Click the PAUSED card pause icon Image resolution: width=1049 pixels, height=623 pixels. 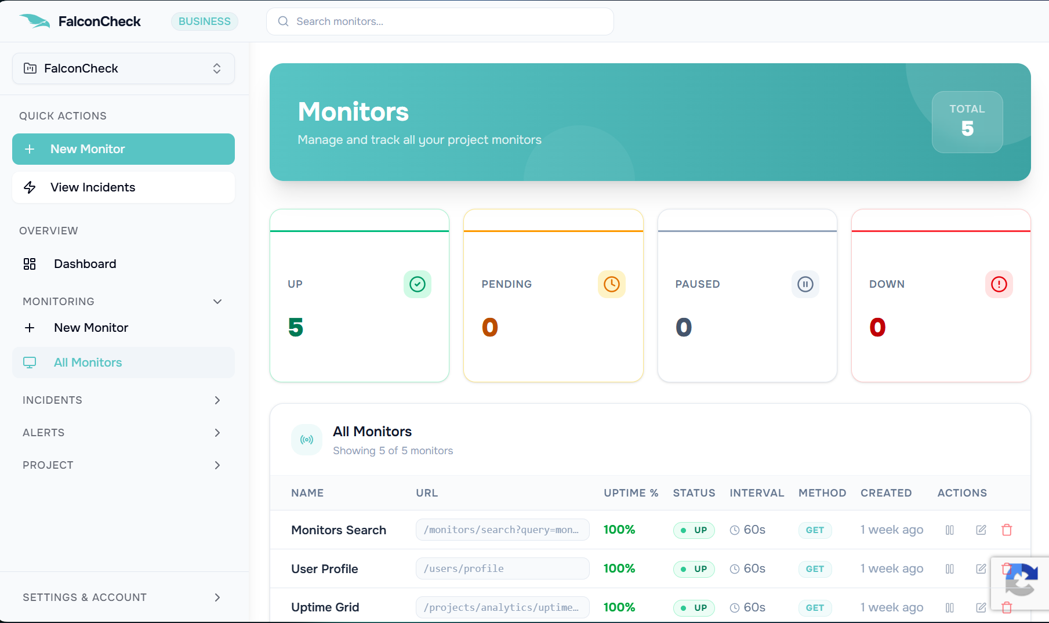[805, 284]
